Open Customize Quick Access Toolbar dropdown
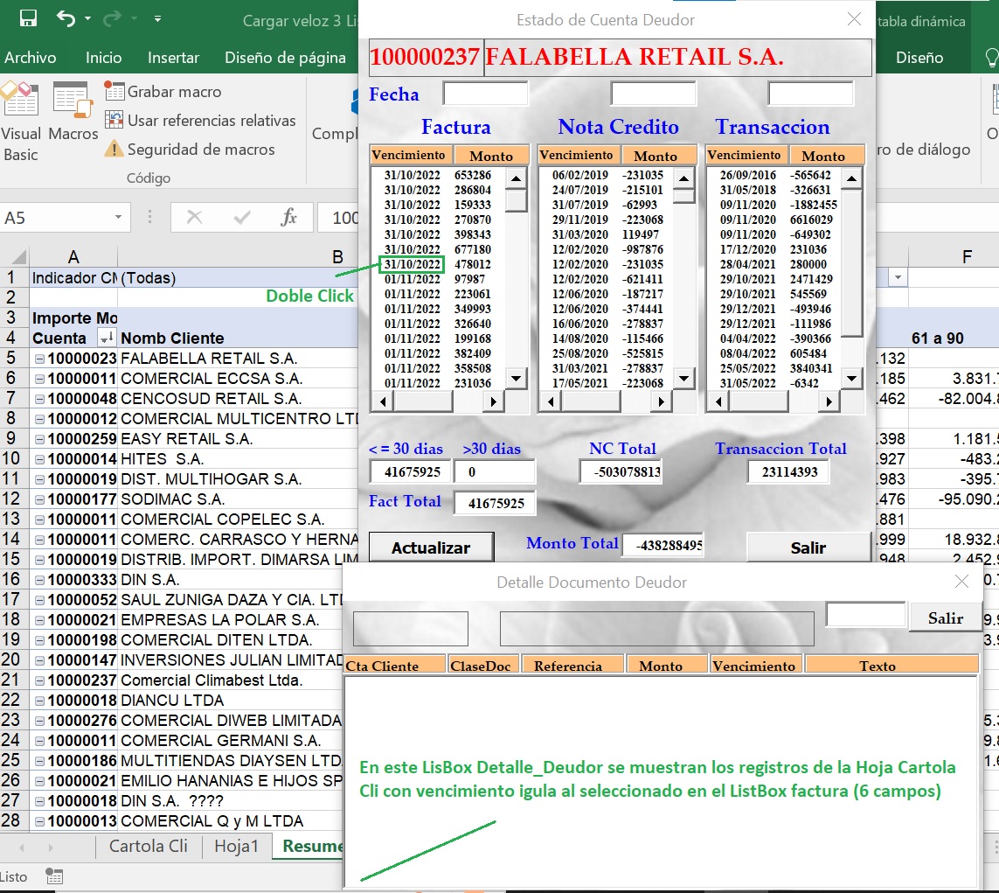The height and width of the screenshot is (893, 999). [157, 19]
